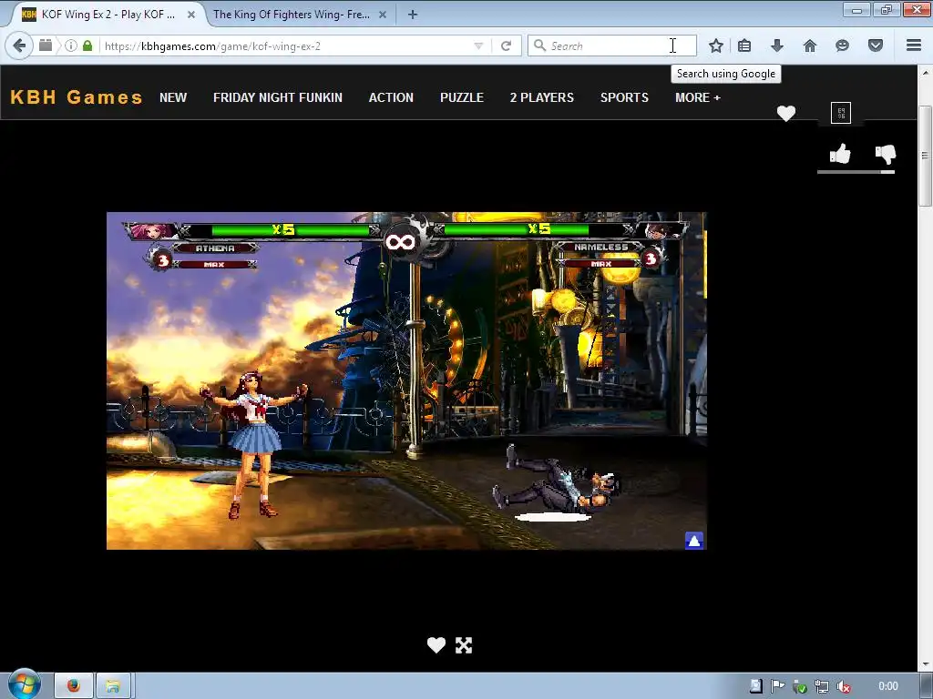Click the muted volume tray icon

point(843,686)
